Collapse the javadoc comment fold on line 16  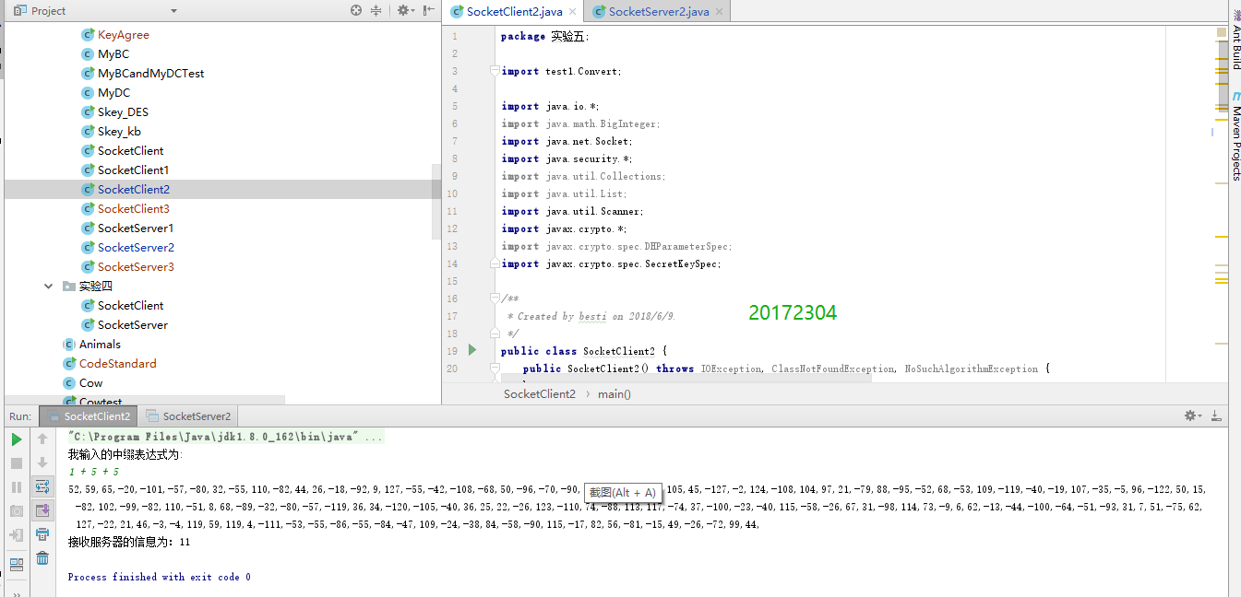(x=495, y=298)
